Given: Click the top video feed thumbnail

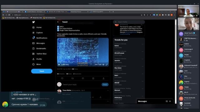Looking at the screenshot, I should pyautogui.click(x=188, y=11).
